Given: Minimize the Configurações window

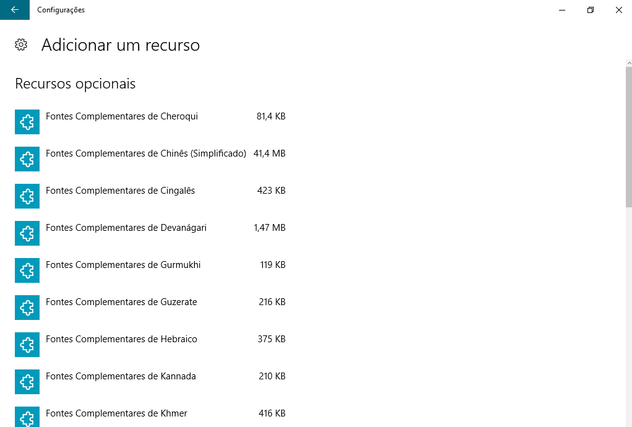Looking at the screenshot, I should [x=562, y=10].
